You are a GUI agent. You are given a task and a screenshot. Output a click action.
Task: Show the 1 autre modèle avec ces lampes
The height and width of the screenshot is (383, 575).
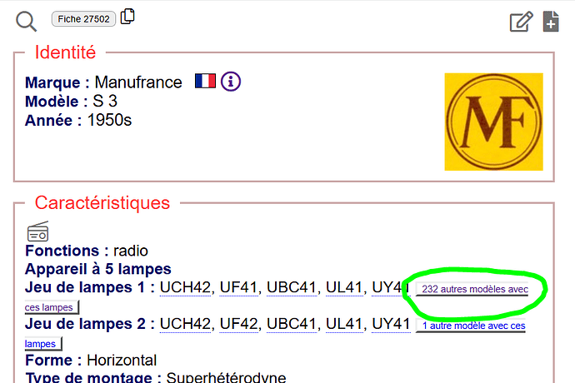[x=471, y=326]
